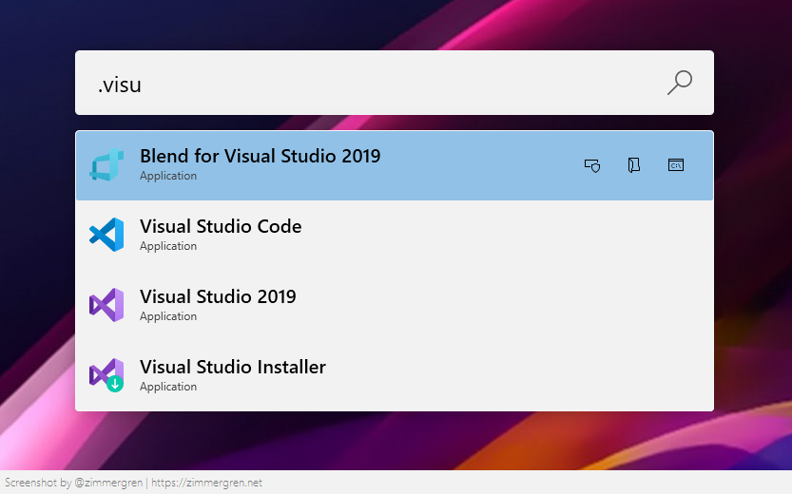Screen dimensions: 792x494
Task: Launch Visual Studio Code result
Action: coord(395,236)
